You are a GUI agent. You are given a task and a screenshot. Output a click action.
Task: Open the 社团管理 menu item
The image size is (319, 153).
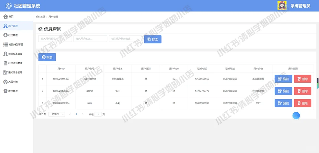(x=17, y=35)
